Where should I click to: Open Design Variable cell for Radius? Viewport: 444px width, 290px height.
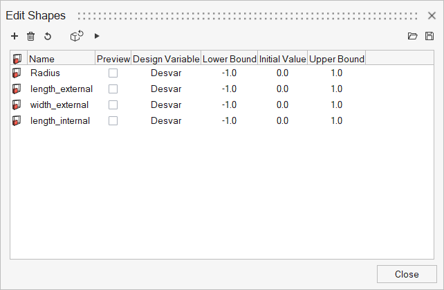pyautogui.click(x=166, y=73)
